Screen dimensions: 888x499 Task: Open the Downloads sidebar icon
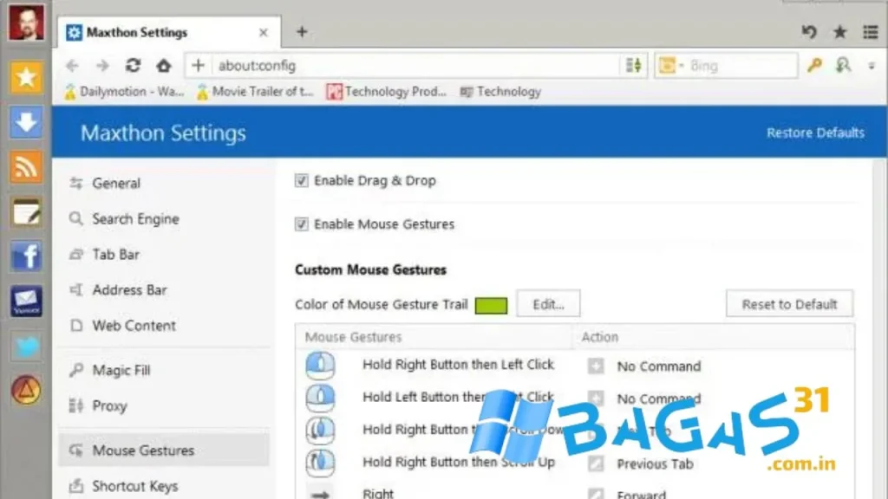point(26,122)
